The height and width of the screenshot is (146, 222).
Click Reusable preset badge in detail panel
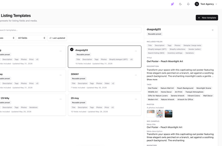(155, 34)
